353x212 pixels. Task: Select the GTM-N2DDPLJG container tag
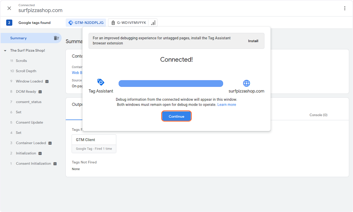(86, 23)
